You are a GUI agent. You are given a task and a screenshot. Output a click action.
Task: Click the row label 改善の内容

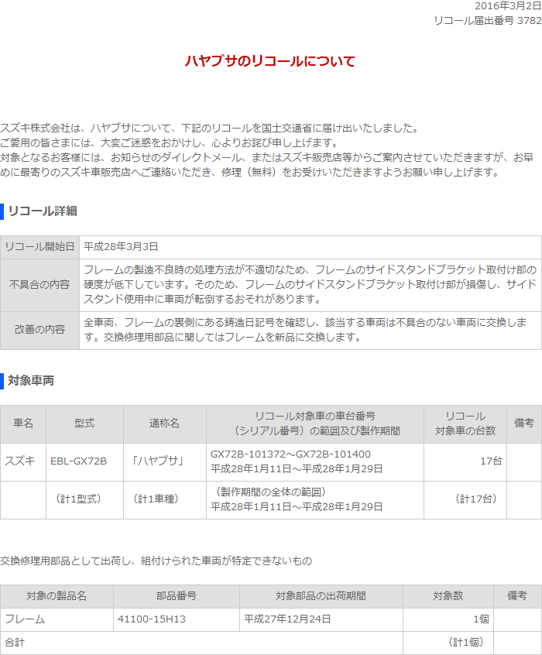point(39,330)
